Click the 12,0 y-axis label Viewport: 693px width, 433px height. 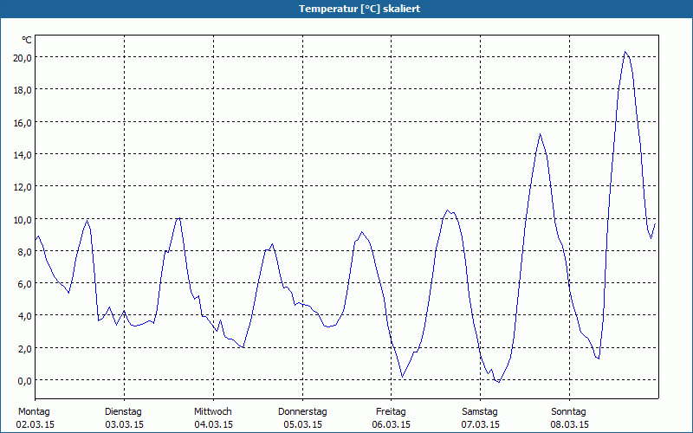click(x=22, y=186)
